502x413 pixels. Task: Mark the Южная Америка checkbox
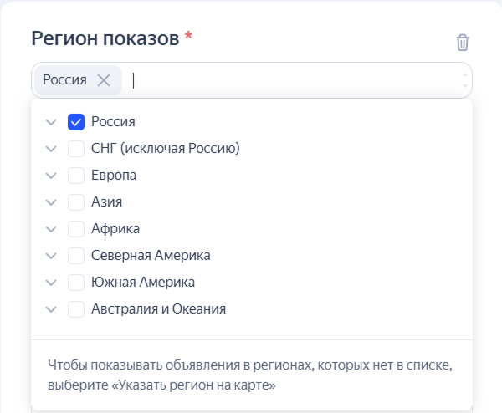point(76,283)
